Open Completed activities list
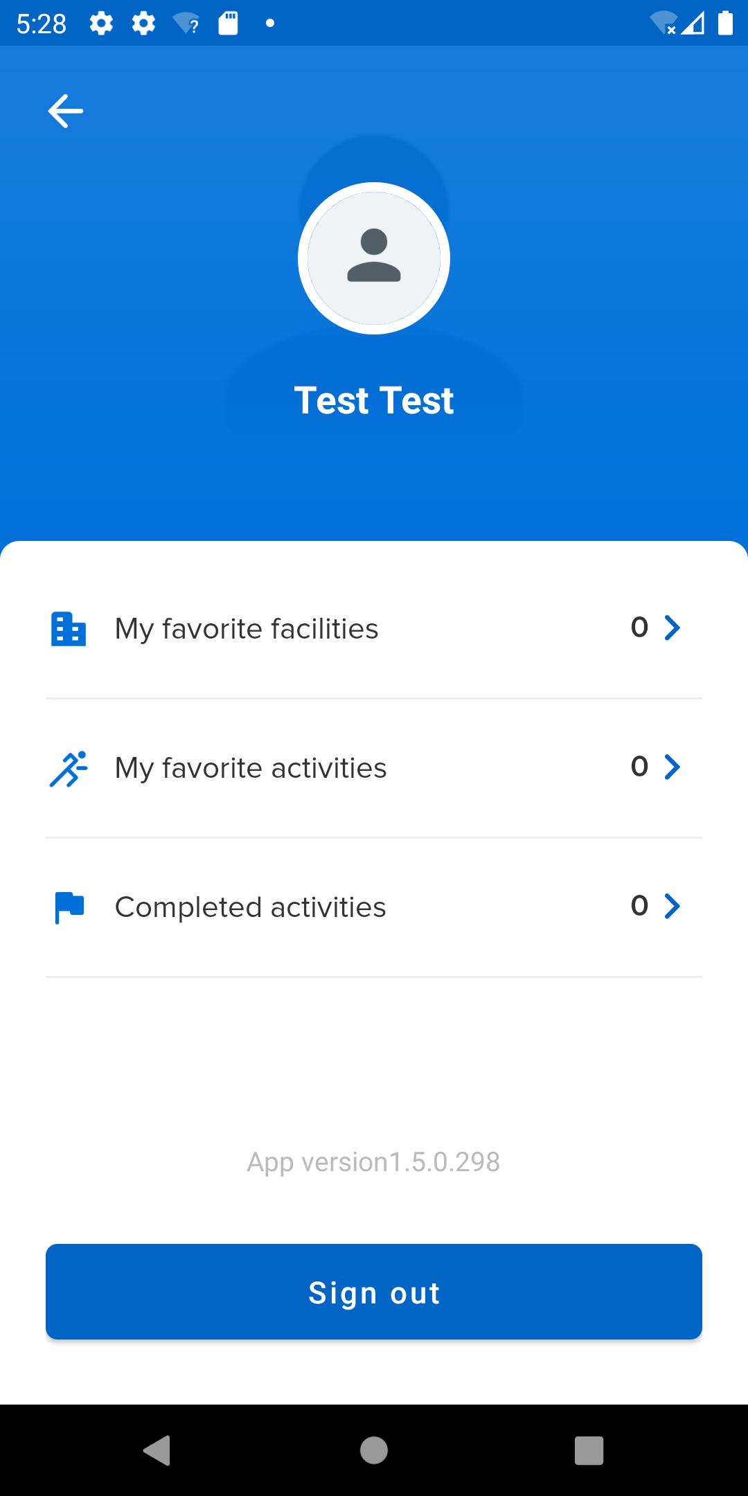Screen dimensions: 748x1496 point(374,907)
